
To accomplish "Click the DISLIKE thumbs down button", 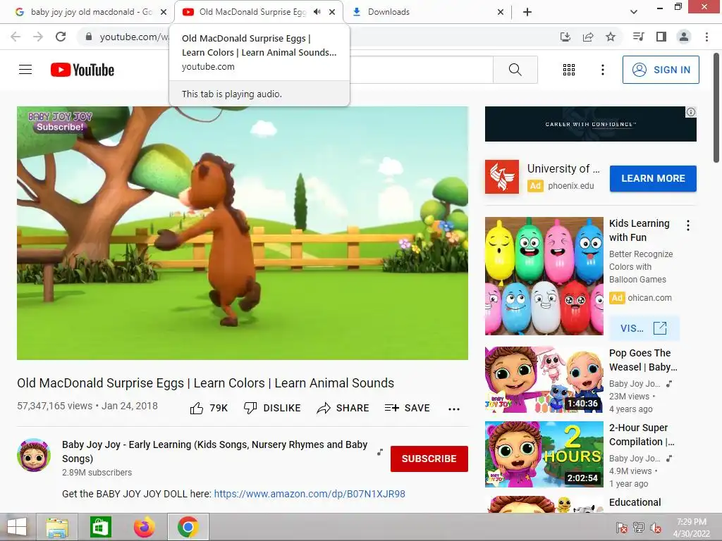I will (x=272, y=408).
